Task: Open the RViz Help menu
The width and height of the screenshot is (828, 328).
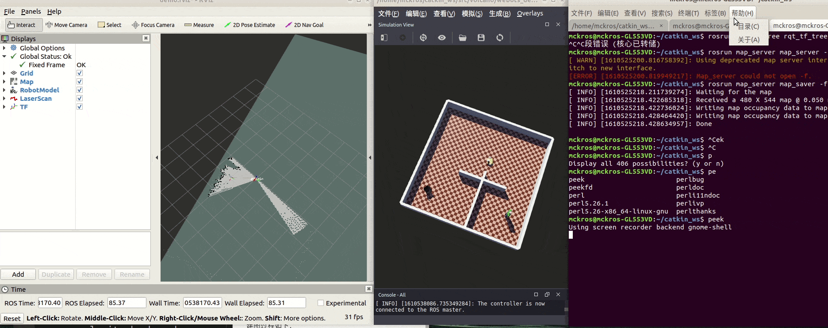Action: [54, 11]
